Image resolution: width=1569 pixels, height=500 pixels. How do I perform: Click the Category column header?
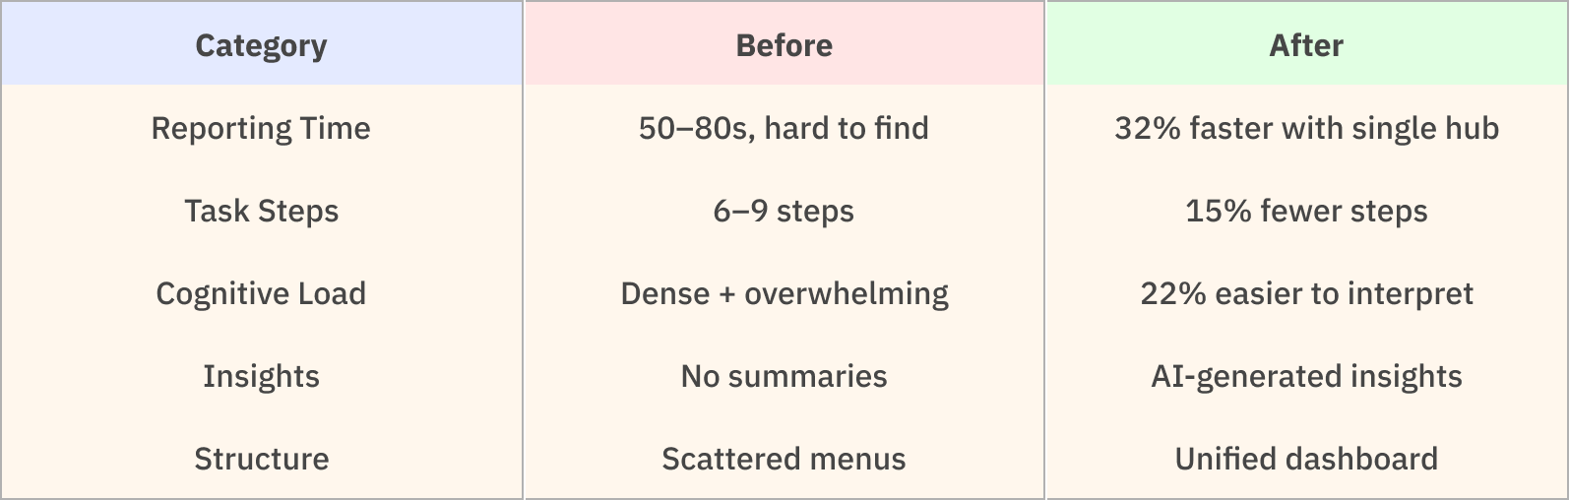pyautogui.click(x=261, y=45)
